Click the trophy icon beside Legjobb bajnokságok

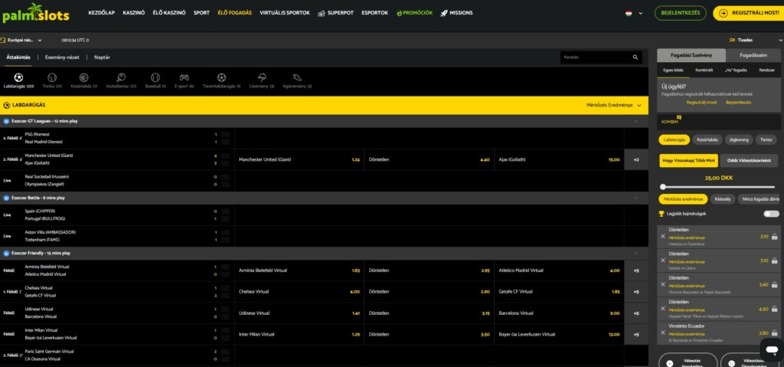click(661, 214)
